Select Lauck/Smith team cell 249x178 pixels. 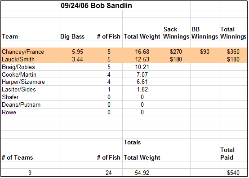pyautogui.click(x=18, y=59)
